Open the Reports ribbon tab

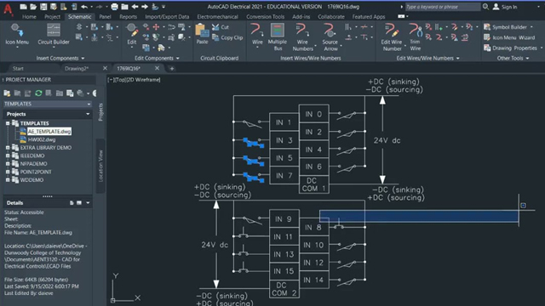[x=128, y=17]
